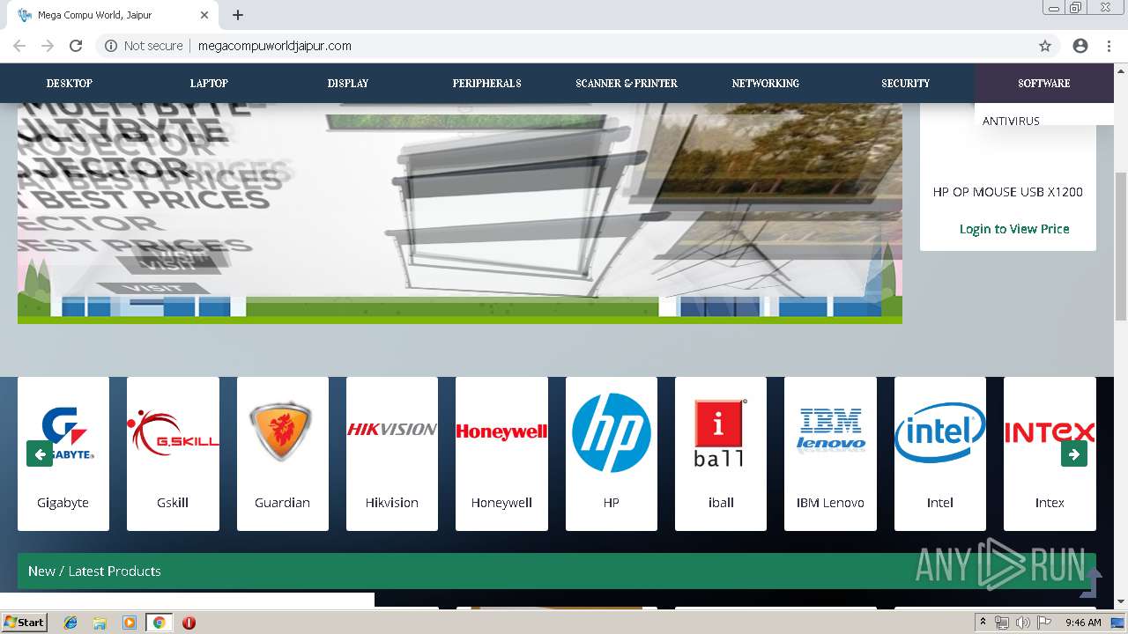Open the file explorer taskbar icon
The width and height of the screenshot is (1128, 634).
100,623
